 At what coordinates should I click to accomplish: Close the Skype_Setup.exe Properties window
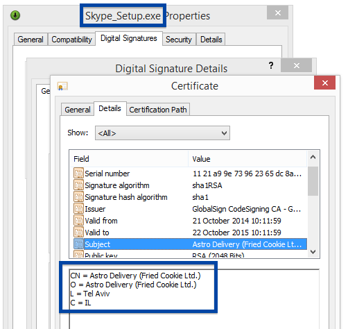pos(277,12)
